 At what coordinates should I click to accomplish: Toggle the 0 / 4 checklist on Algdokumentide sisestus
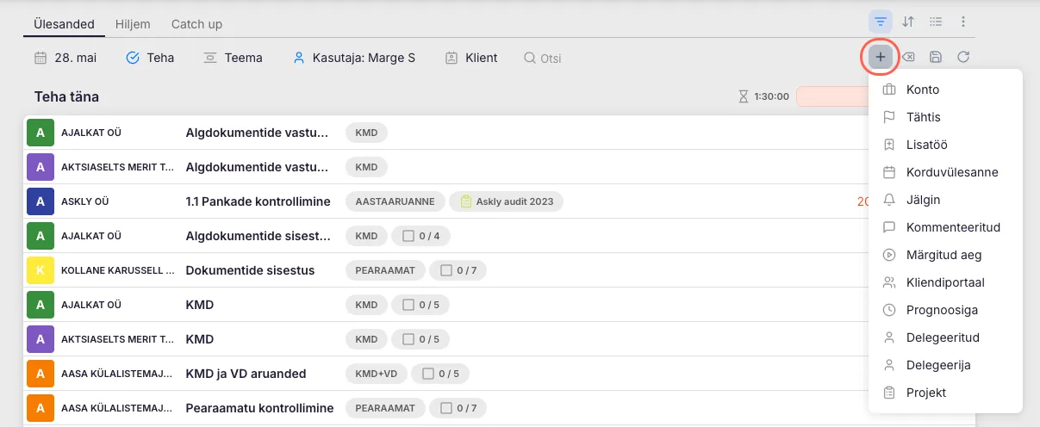click(x=420, y=236)
